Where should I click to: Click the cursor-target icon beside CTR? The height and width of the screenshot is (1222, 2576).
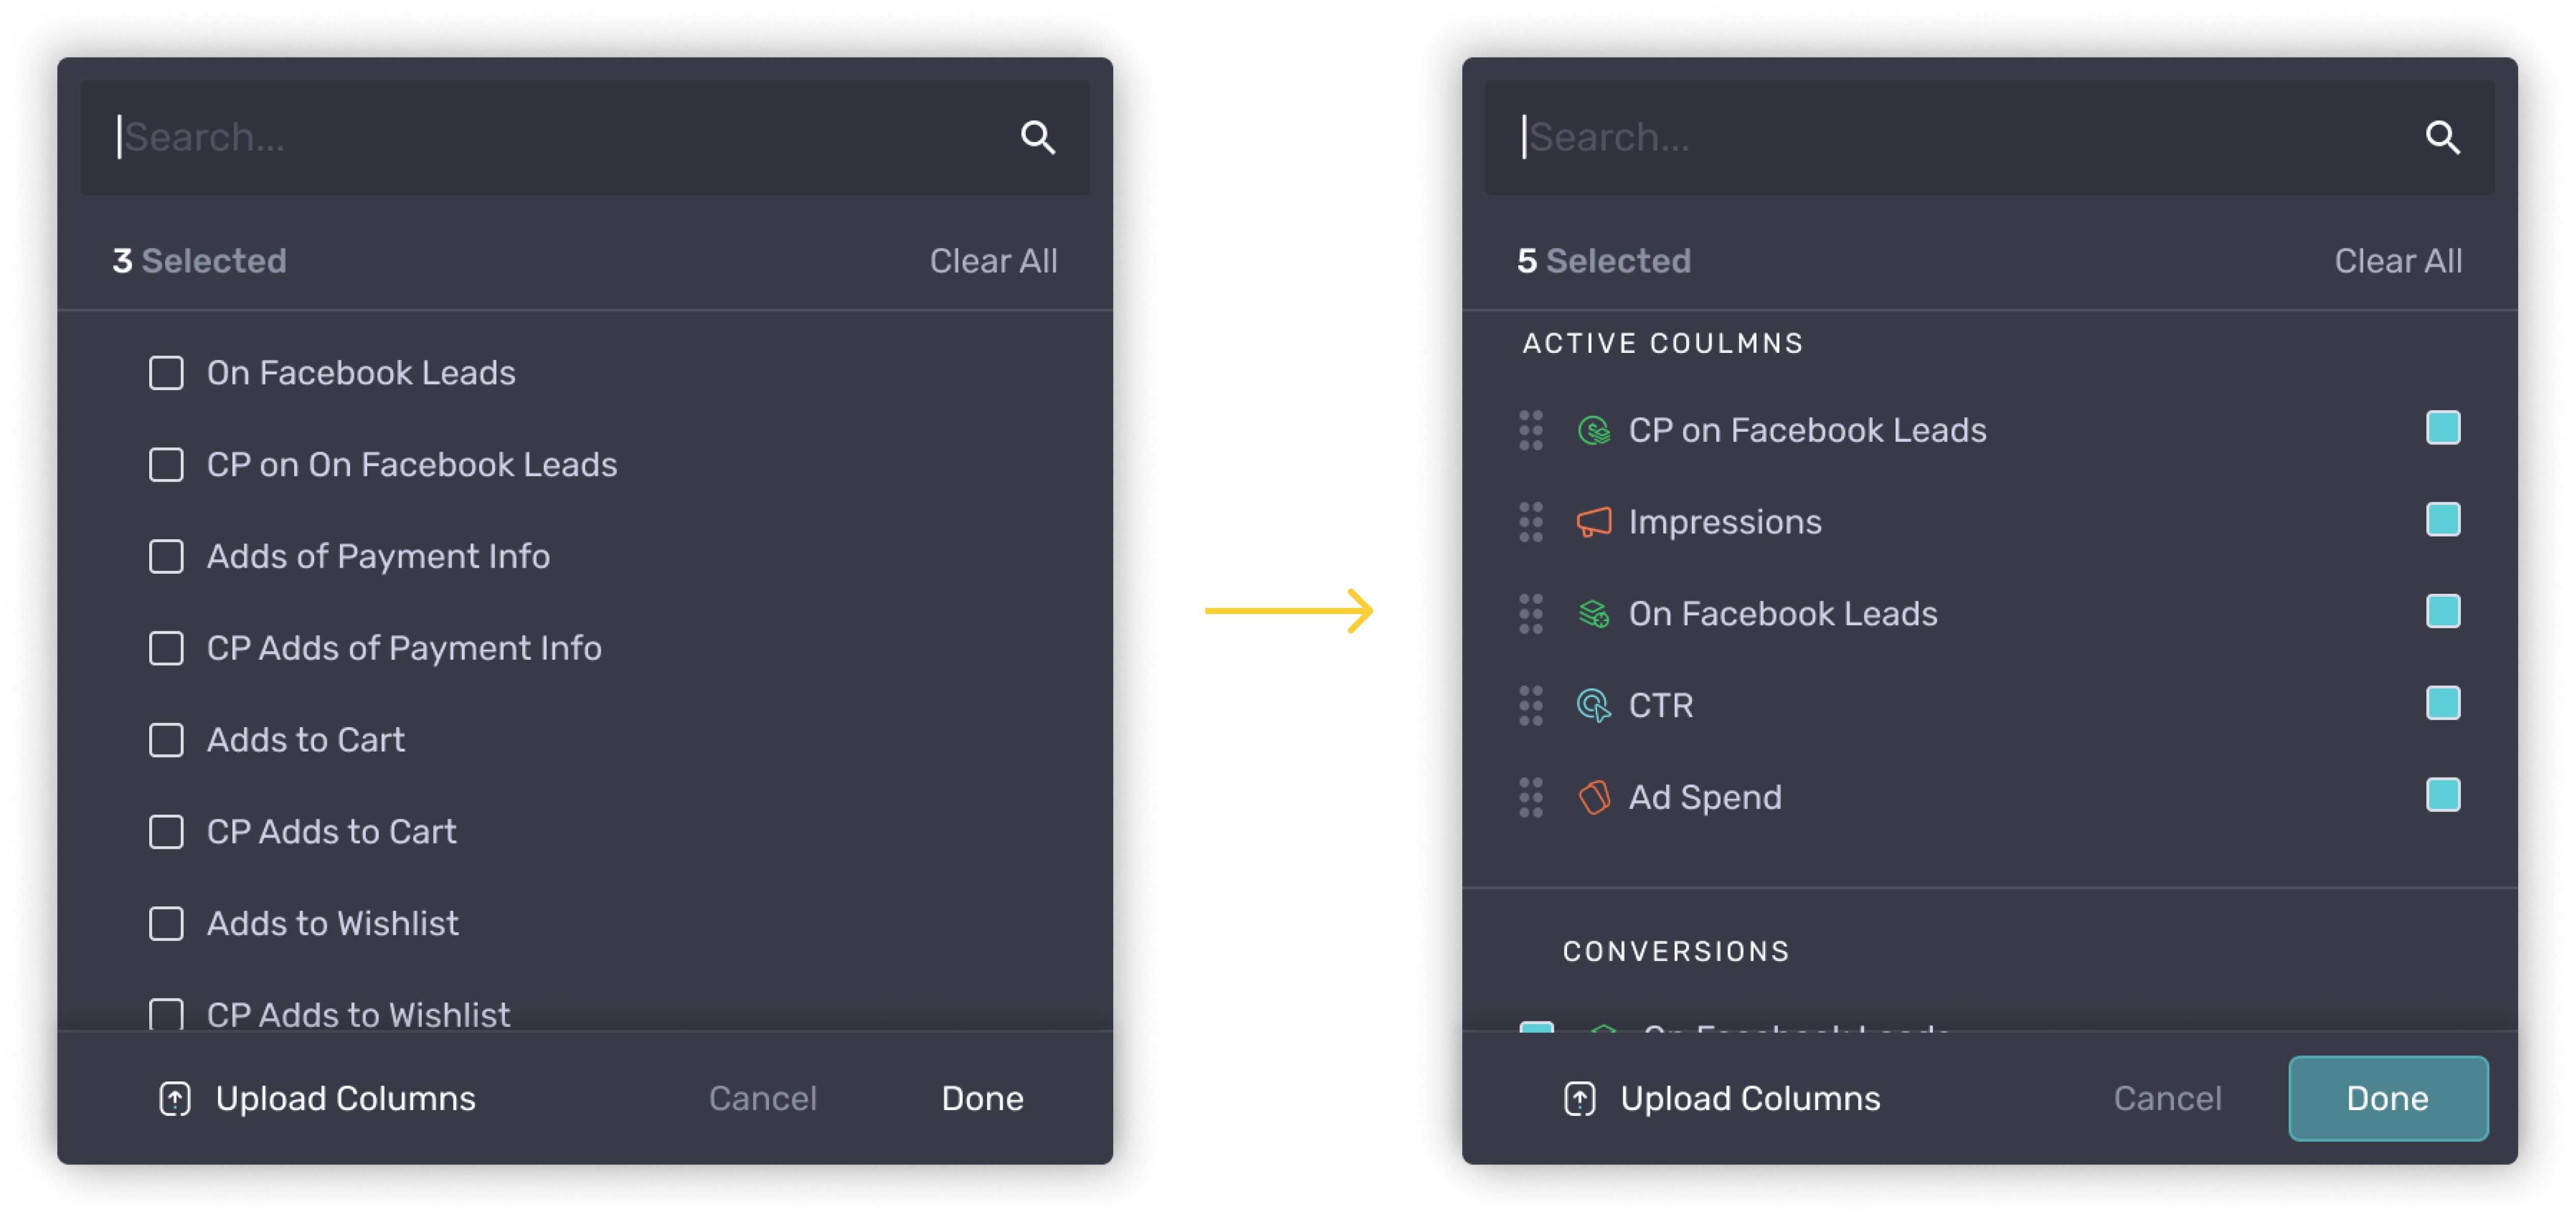[x=1593, y=706]
